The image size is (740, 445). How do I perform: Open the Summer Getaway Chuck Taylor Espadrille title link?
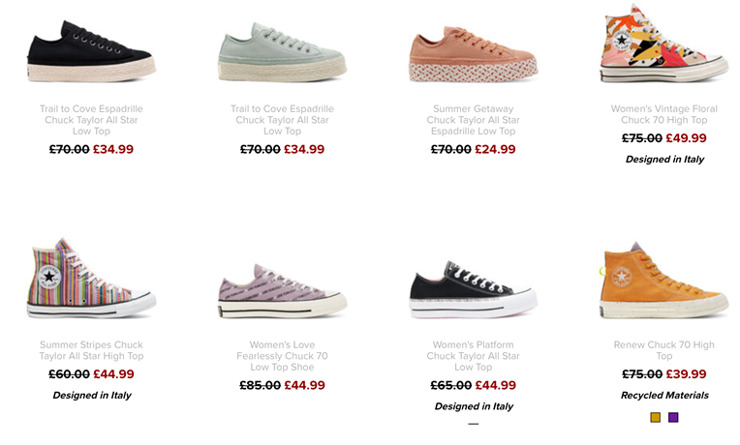tap(473, 120)
